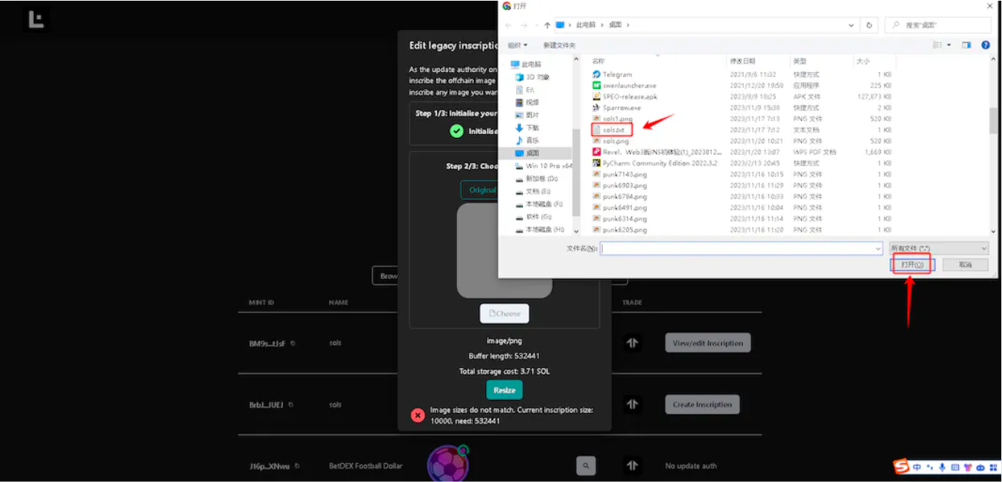
Task: Click the site logo at top left
Action: pos(35,20)
